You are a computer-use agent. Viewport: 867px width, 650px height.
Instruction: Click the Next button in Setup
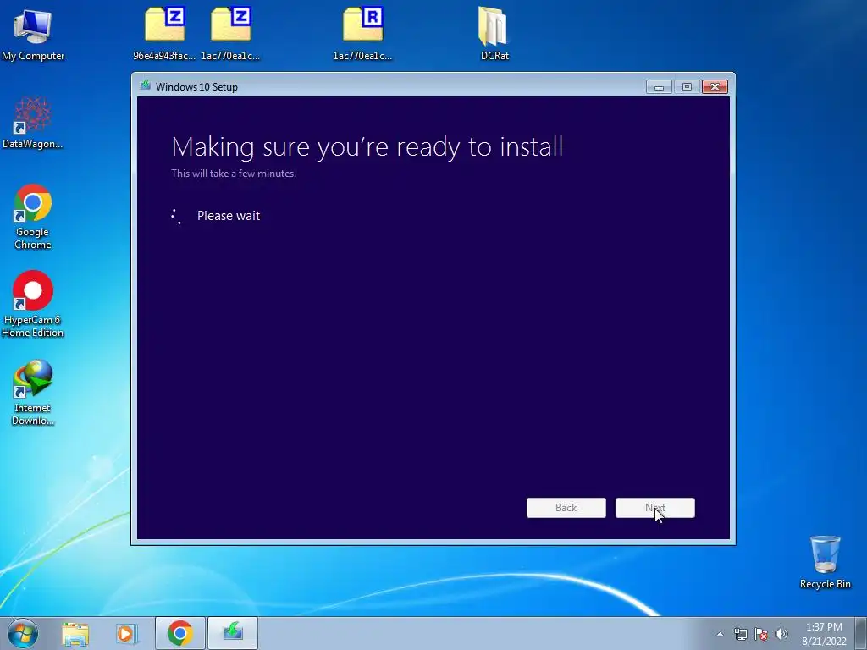(655, 508)
